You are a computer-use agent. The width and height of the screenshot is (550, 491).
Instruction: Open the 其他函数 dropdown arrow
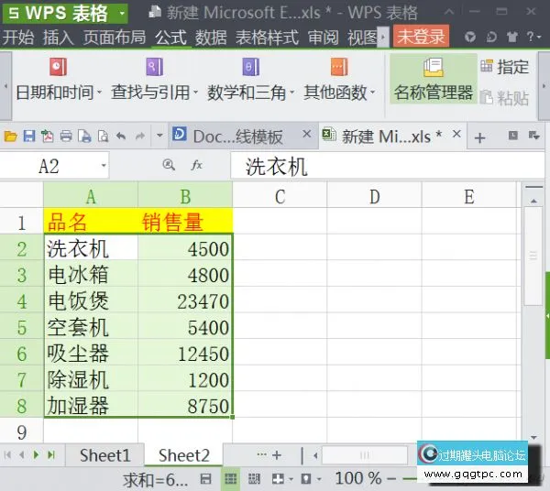point(373,93)
